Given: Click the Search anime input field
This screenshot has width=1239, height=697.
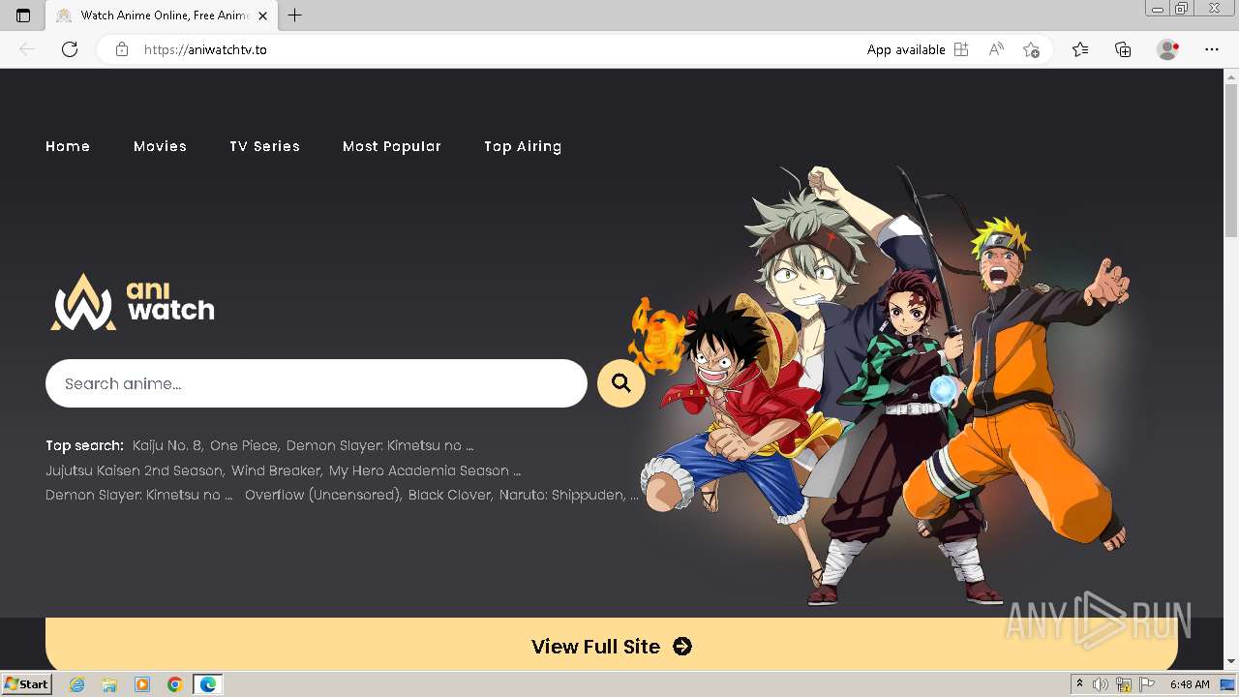Looking at the screenshot, I should click(x=317, y=383).
